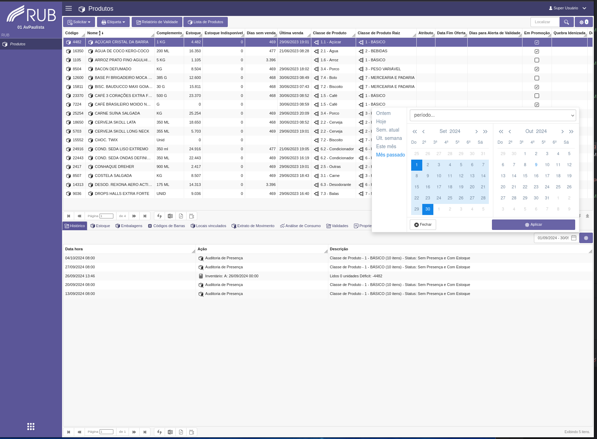
Task: Open the Extrato de Movimento tab
Action: 253,226
